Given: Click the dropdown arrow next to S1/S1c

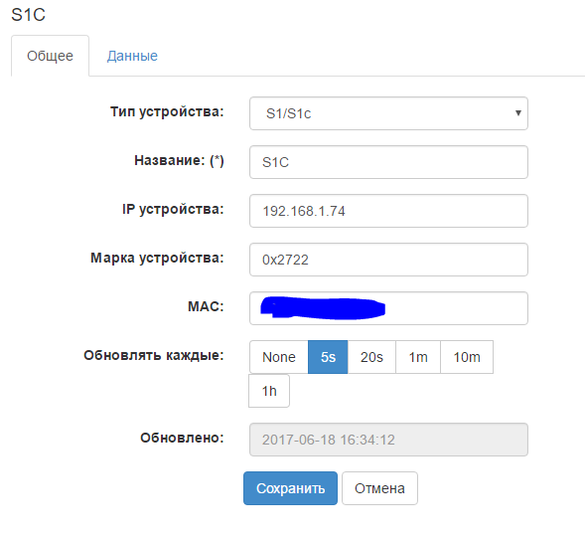Looking at the screenshot, I should pos(517,113).
